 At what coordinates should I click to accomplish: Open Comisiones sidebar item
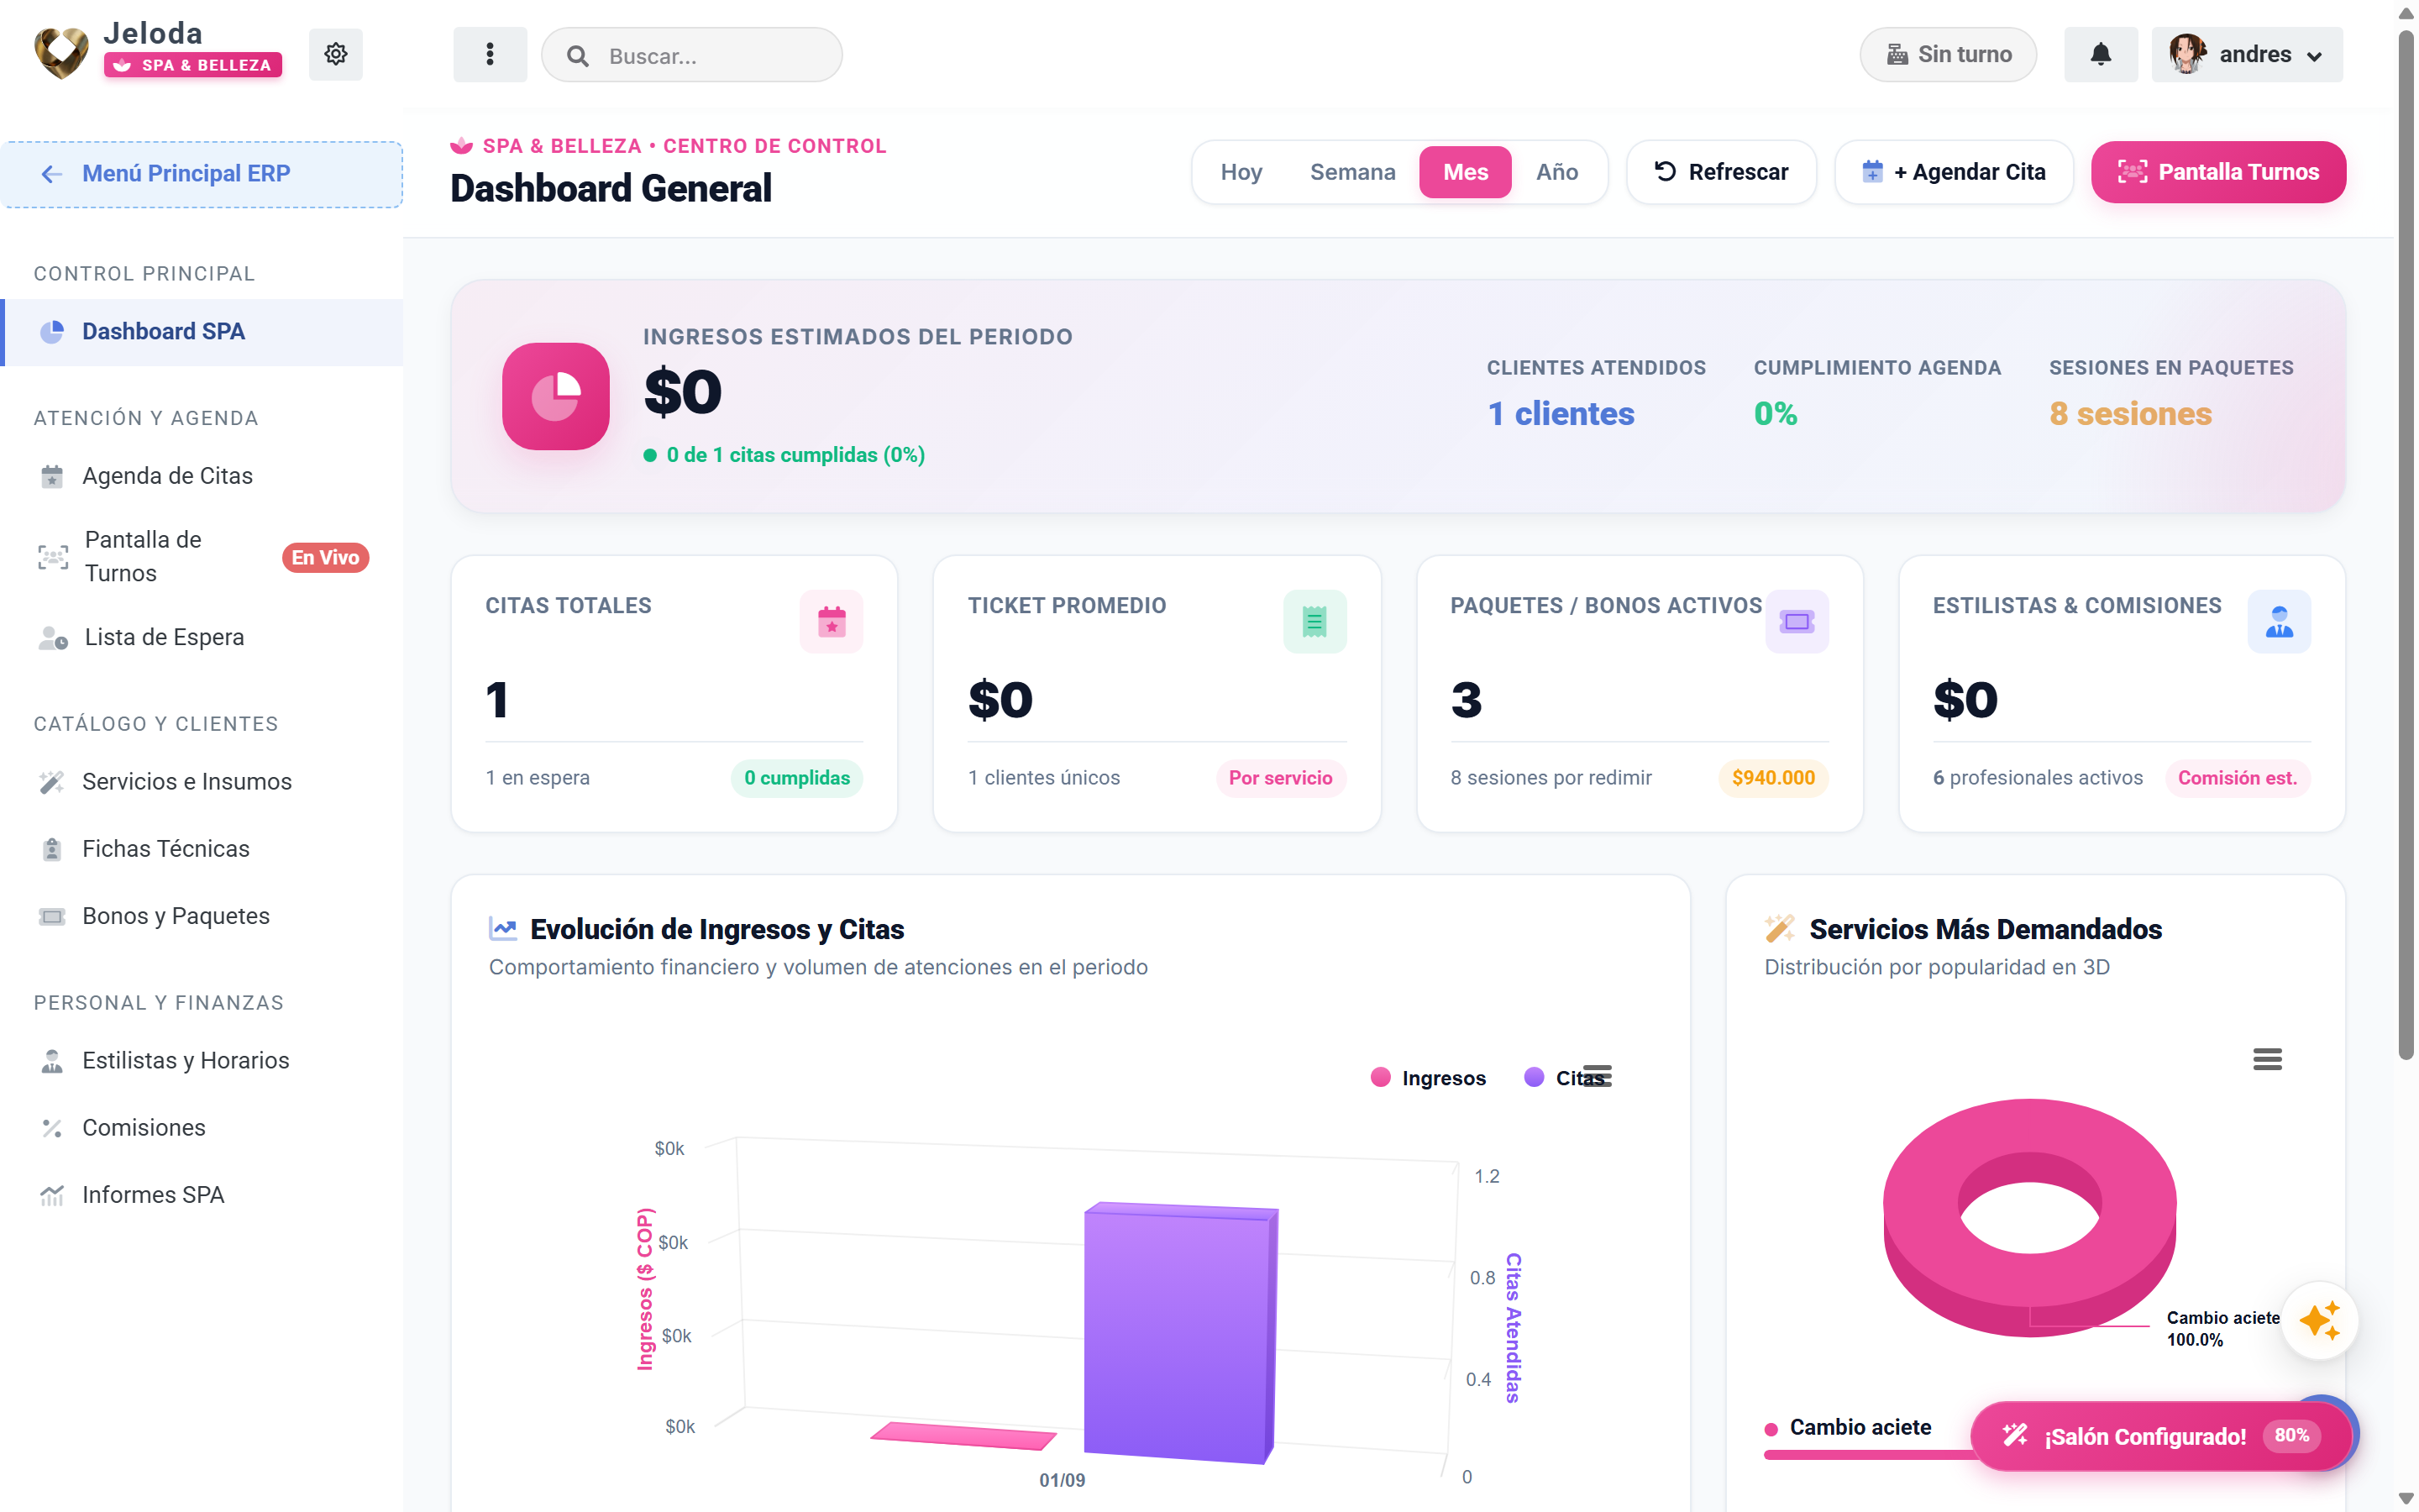[x=202, y=1128]
